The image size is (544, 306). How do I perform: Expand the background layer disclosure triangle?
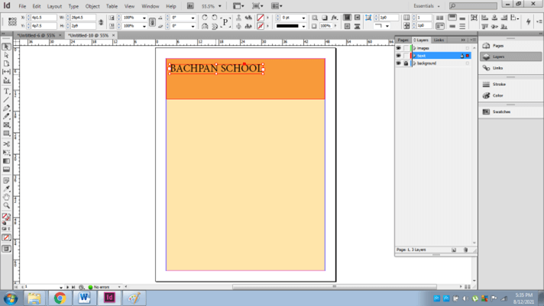tap(414, 63)
